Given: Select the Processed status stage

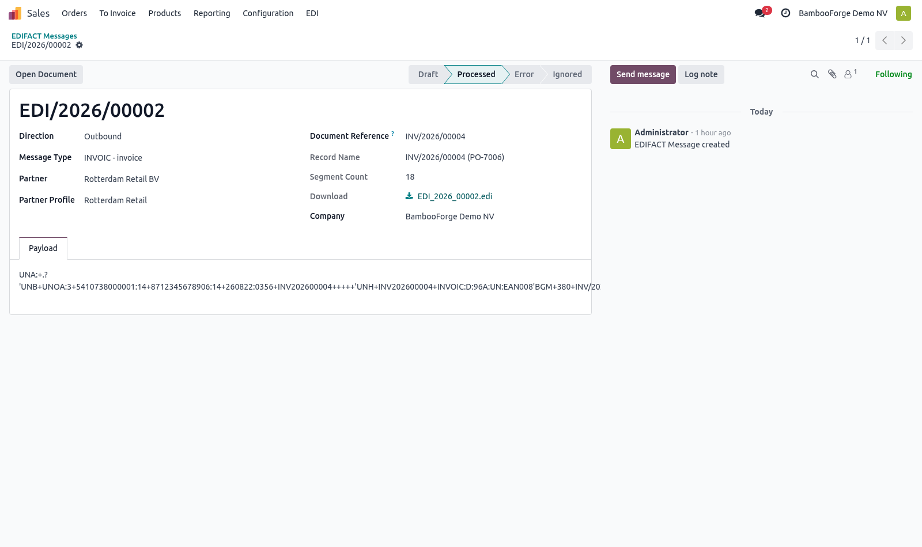Looking at the screenshot, I should click(476, 74).
